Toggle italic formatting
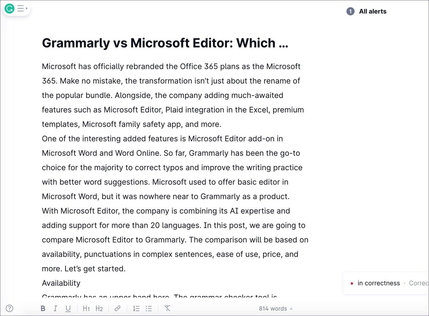The height and width of the screenshot is (316, 429). pos(55,309)
